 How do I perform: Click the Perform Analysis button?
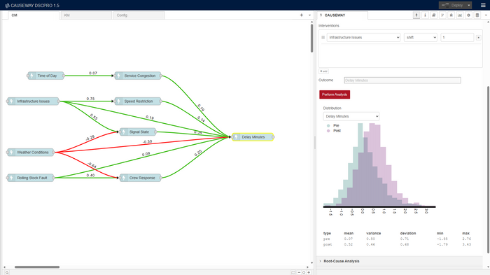pyautogui.click(x=335, y=94)
